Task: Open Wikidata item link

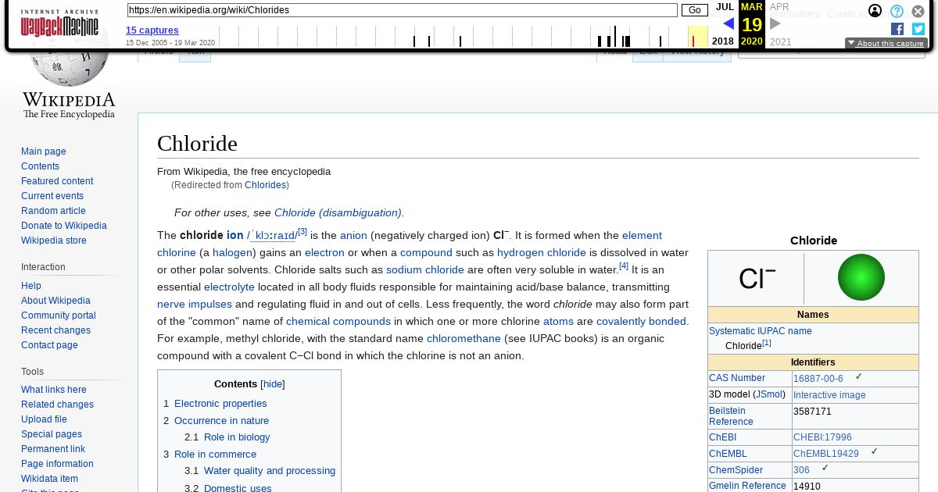Action: tap(49, 479)
